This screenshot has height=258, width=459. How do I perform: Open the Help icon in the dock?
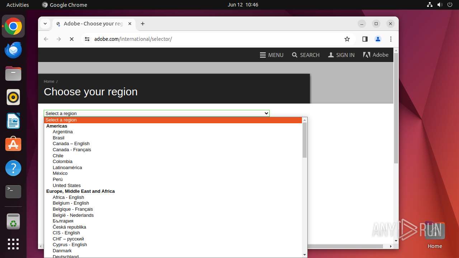click(x=13, y=168)
